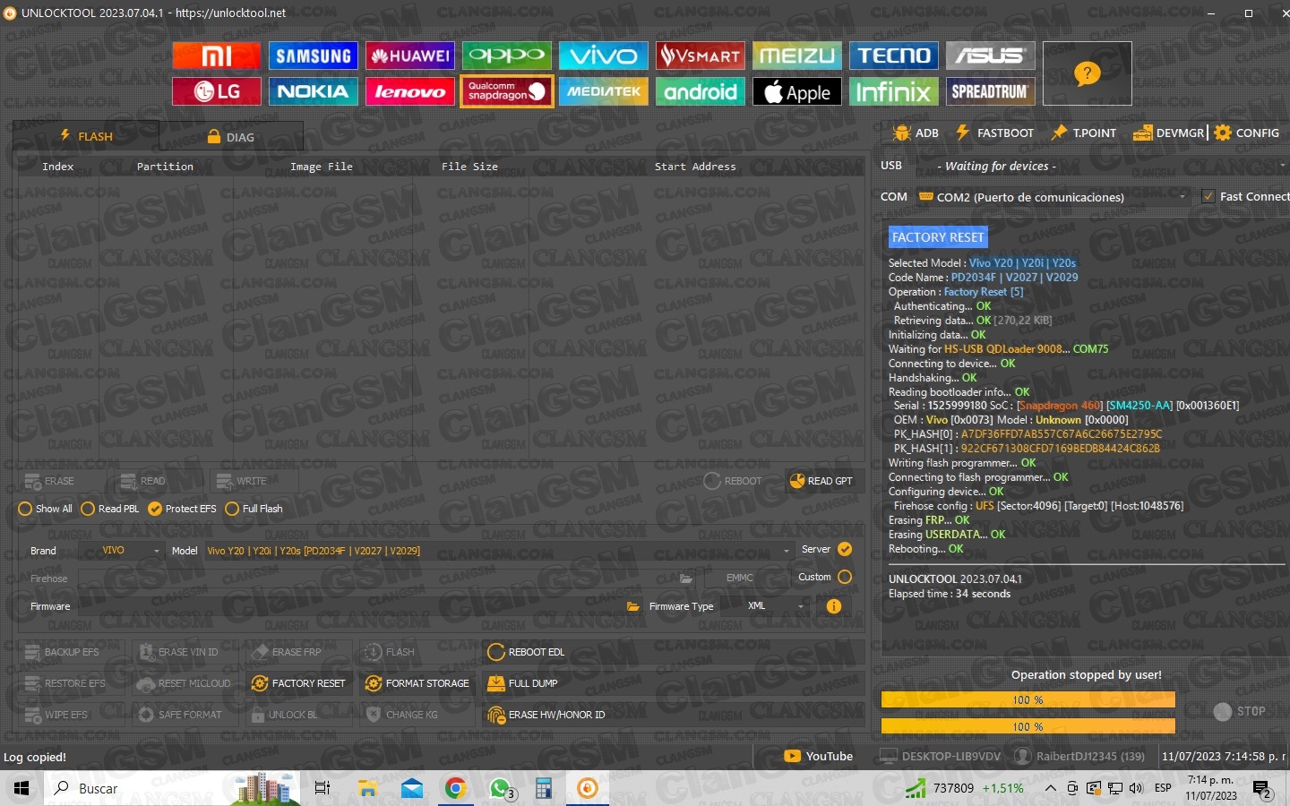Open Chrome from the Windows taskbar
Viewport: 1290px width, 806px height.
pos(455,788)
